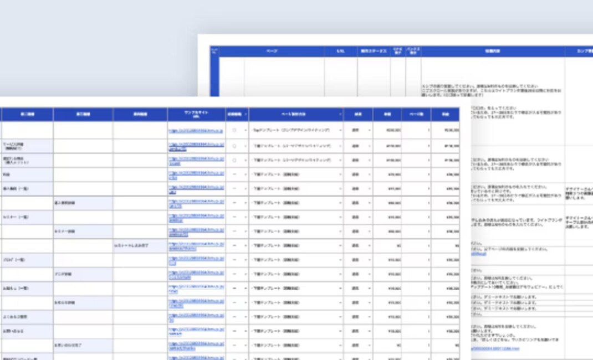
Task: Toggle the checkbox in the third table row
Action: pyautogui.click(x=234, y=160)
